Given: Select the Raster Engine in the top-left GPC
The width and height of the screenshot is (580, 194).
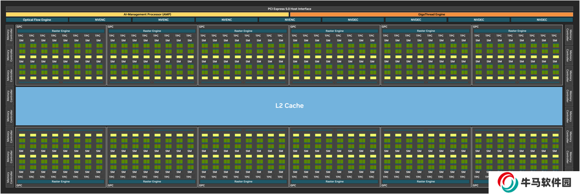Looking at the screenshot, I should coord(61,31).
